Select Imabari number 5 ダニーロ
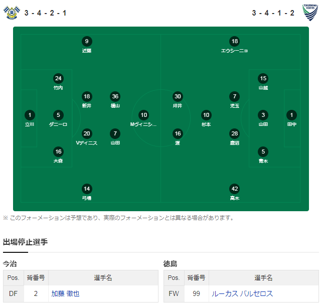Screen dimensions: 320x303 click(x=58, y=118)
